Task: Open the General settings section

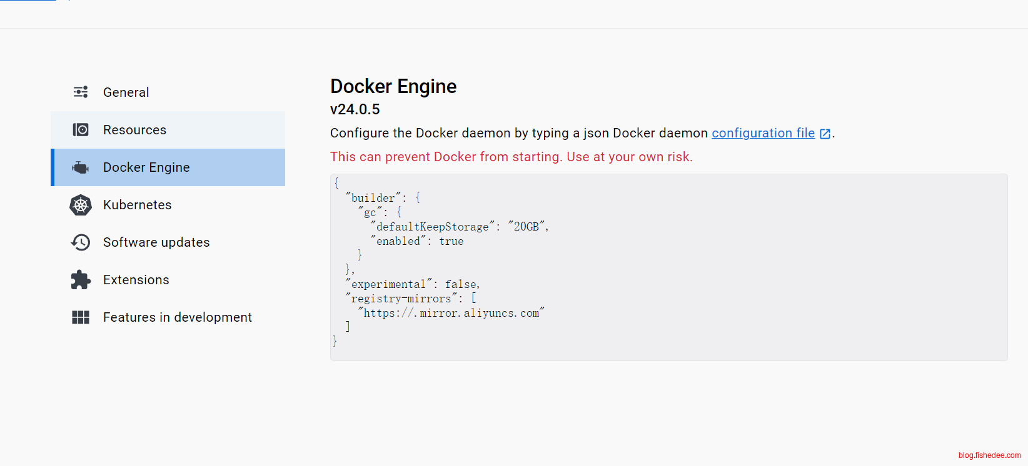Action: (x=126, y=92)
